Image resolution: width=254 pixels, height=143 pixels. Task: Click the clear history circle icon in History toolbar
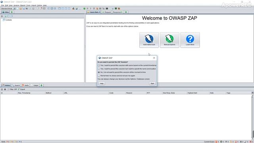(x=2, y=89)
